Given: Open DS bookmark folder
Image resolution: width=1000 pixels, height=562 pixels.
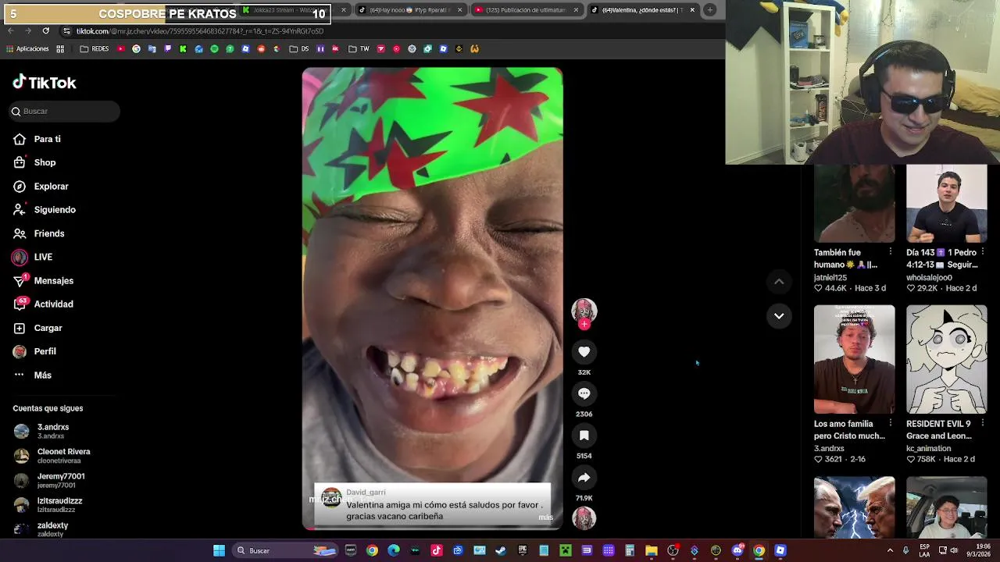Looking at the screenshot, I should (298, 48).
